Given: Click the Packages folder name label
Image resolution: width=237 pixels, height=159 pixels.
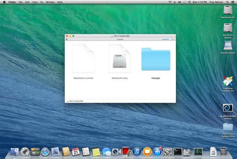Looking at the screenshot, I should (156, 78).
